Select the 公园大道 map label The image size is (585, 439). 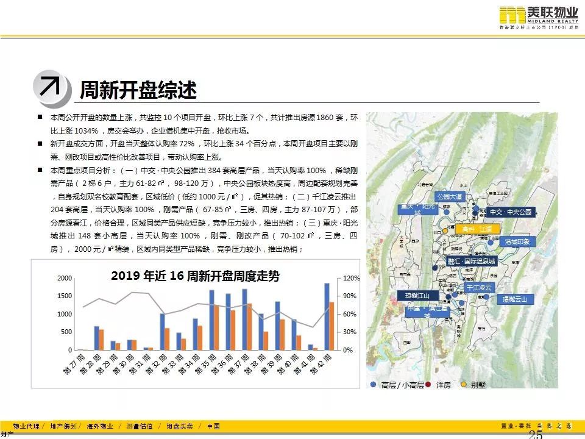(x=450, y=196)
